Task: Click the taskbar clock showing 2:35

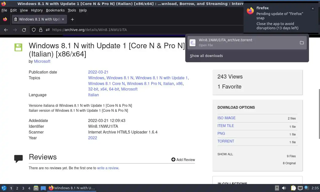Action: click(315, 188)
